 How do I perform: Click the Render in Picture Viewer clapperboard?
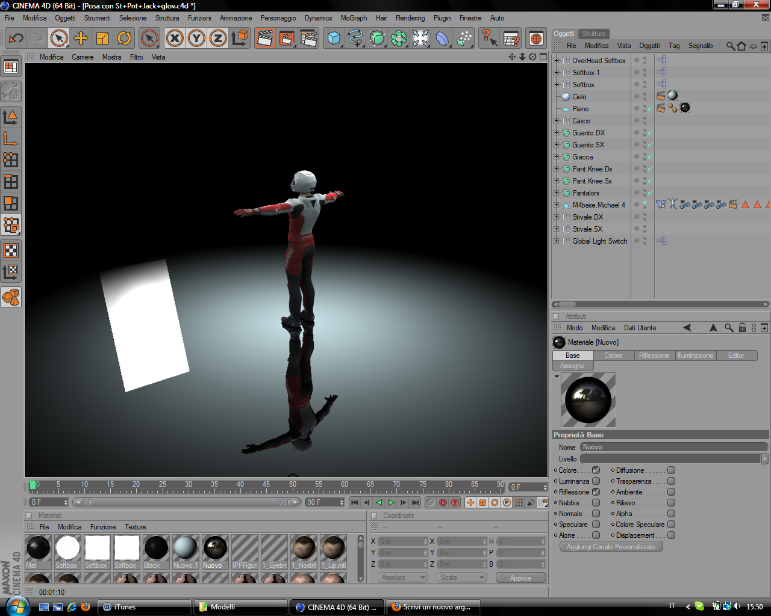(x=287, y=38)
